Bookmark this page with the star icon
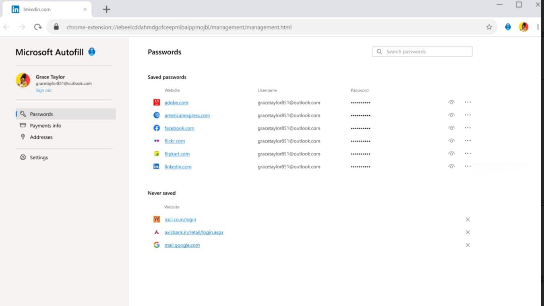The image size is (544, 306). pos(489,27)
